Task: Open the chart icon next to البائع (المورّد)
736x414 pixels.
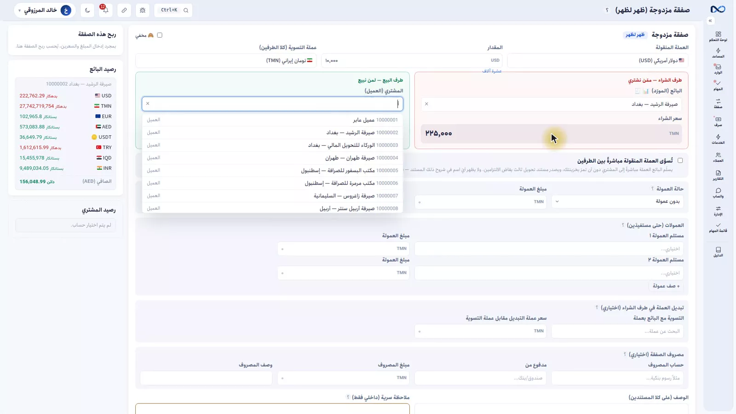Action: [x=646, y=91]
